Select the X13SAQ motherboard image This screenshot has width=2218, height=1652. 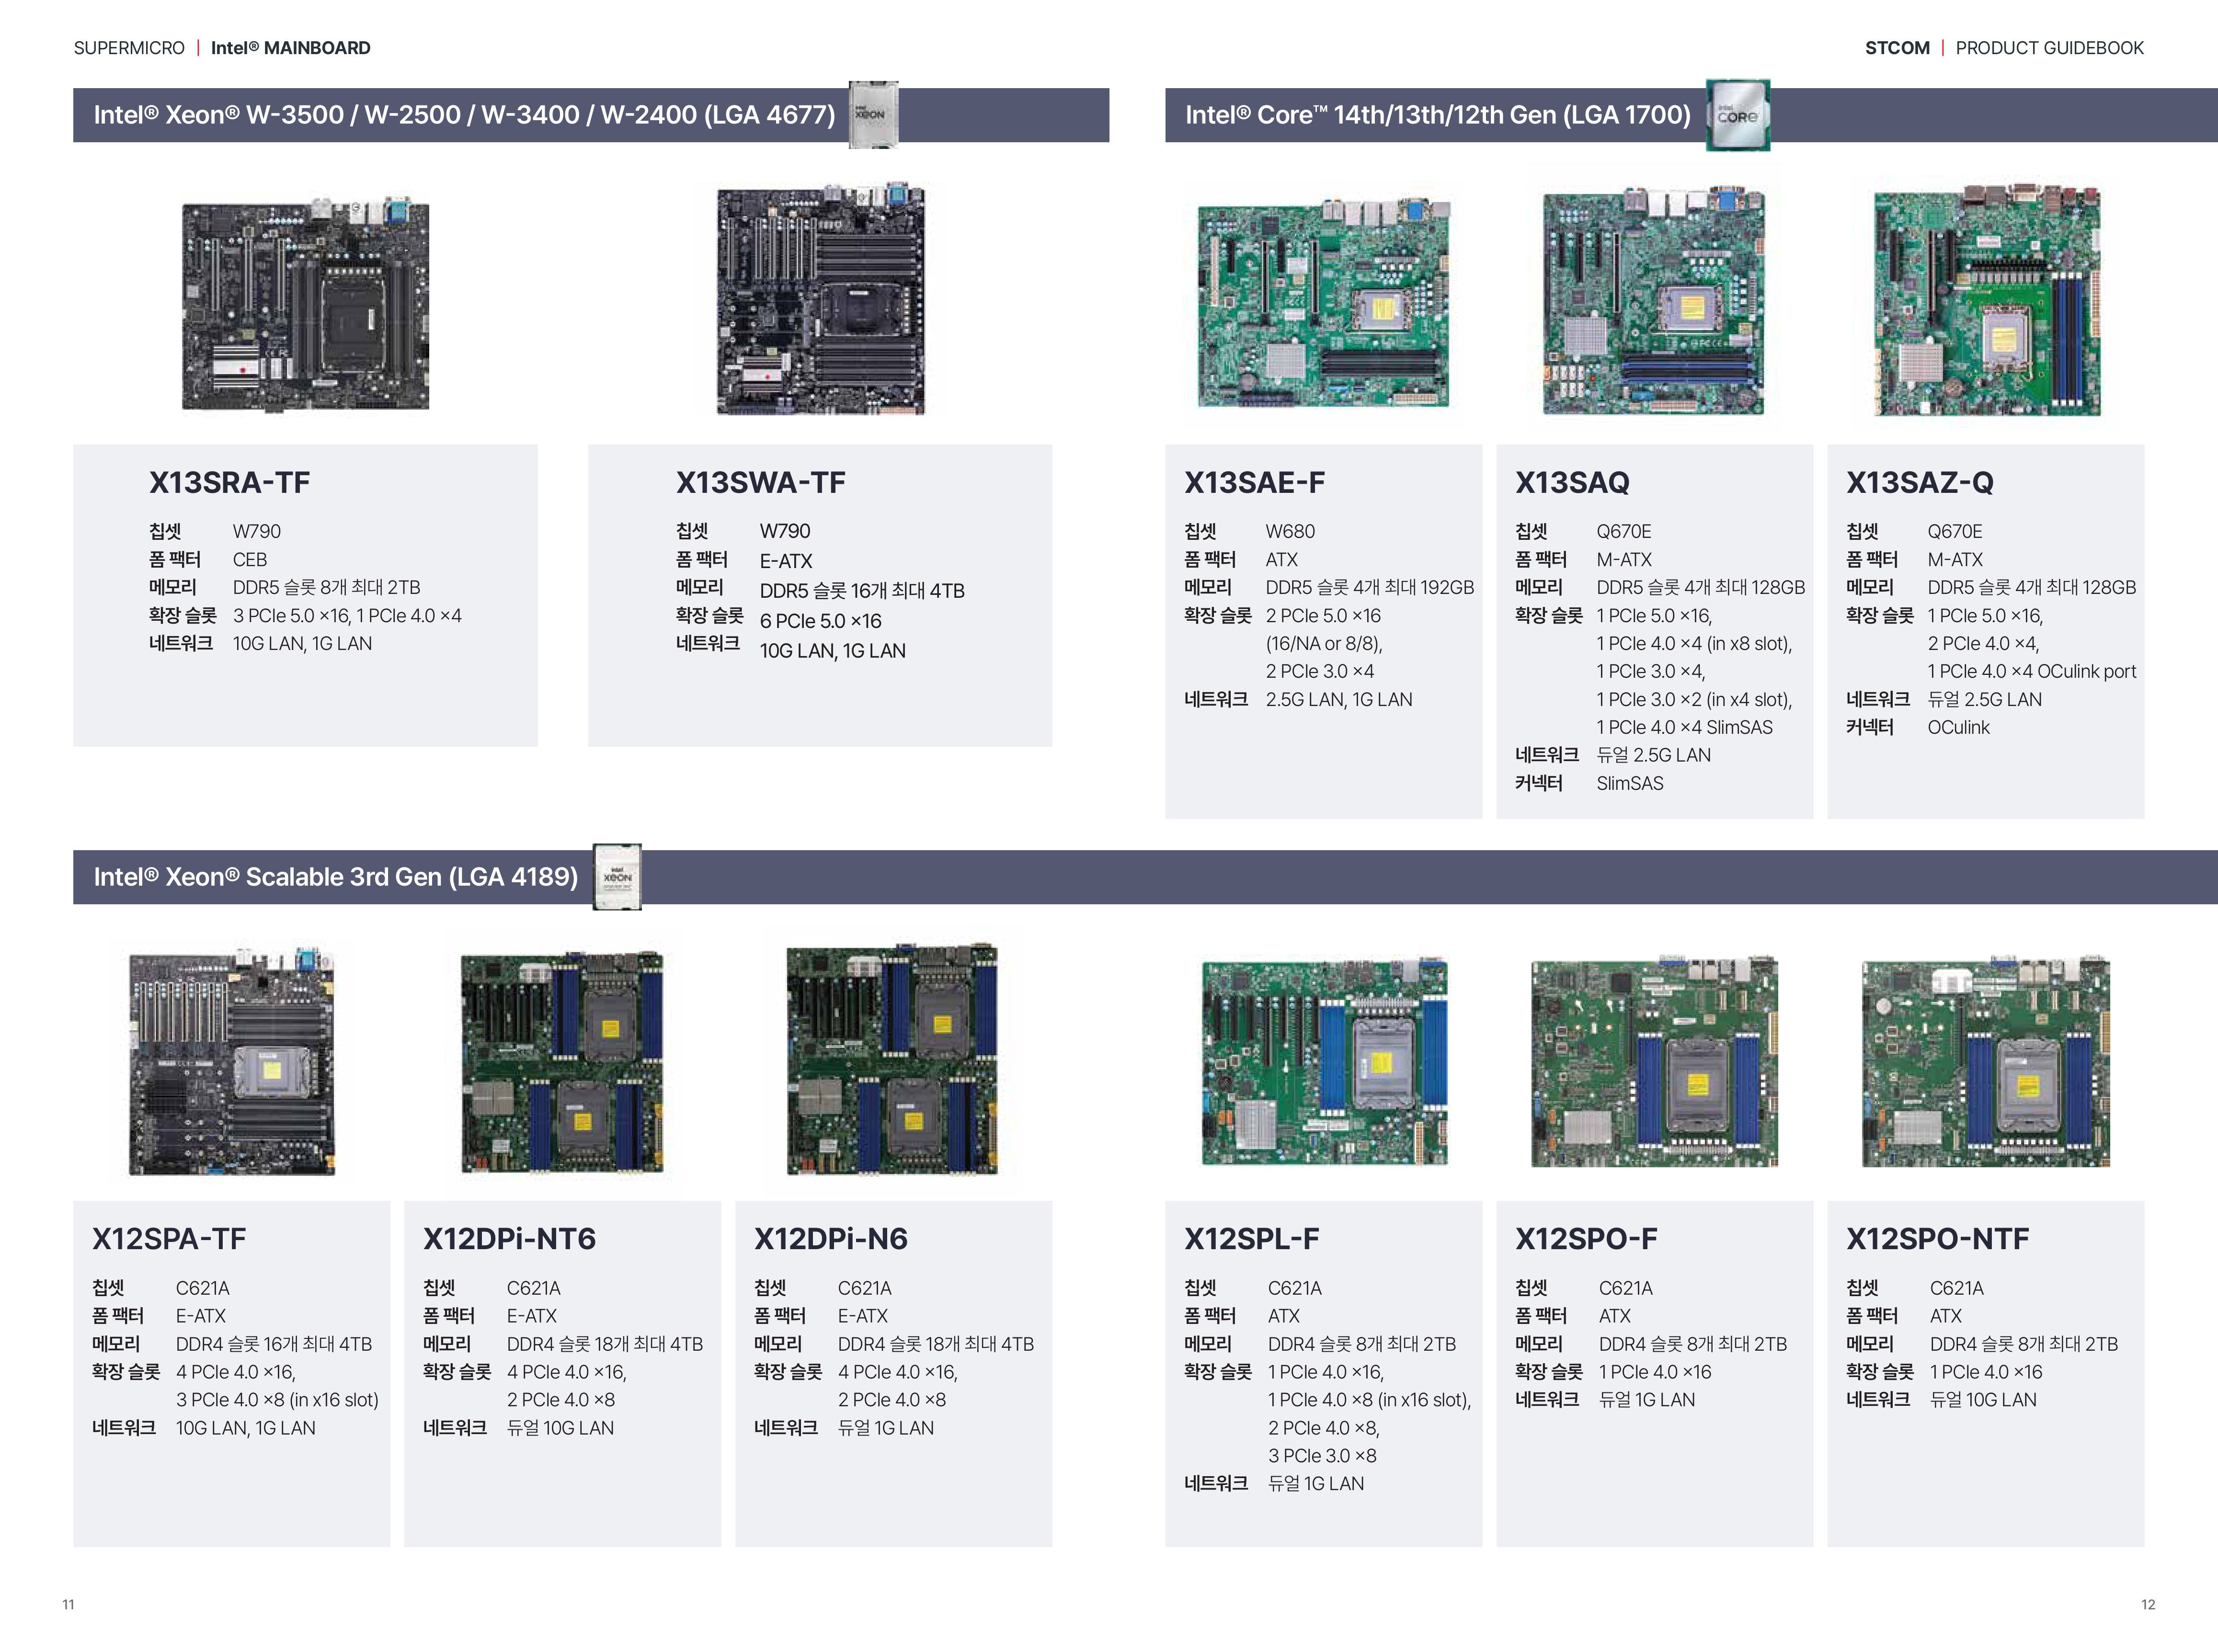[x=1654, y=300]
